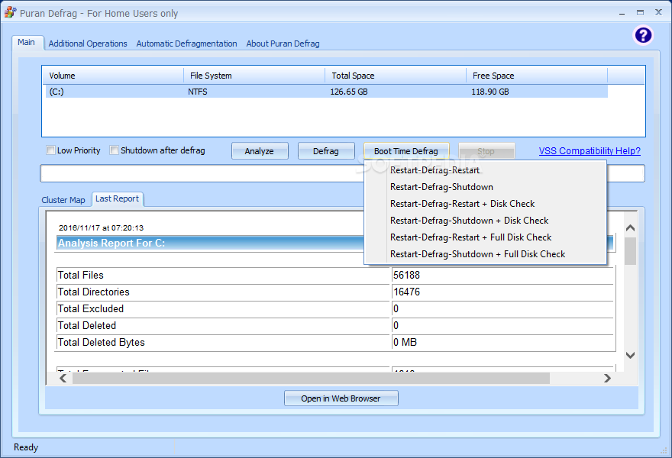The height and width of the screenshot is (458, 672).
Task: Click the Analyze button
Action: tap(260, 151)
